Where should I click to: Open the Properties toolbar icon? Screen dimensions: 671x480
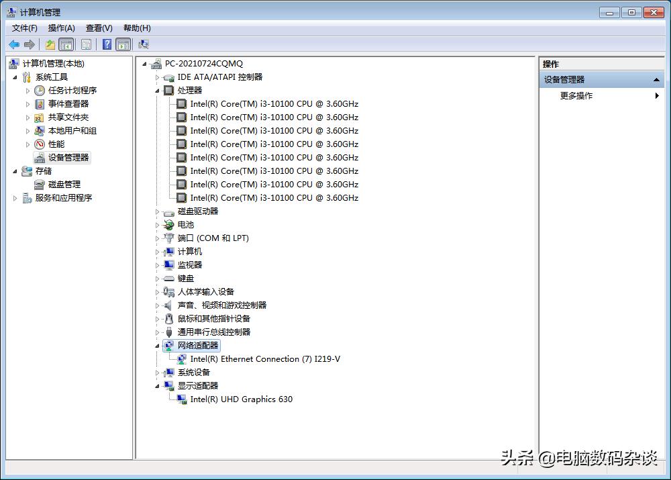[x=87, y=44]
